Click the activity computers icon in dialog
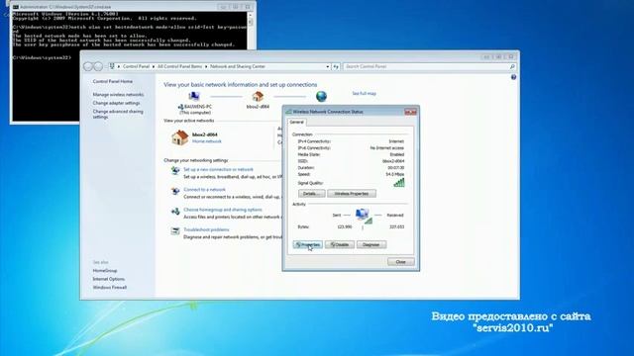Screen dimensions: 634x356 pos(363,216)
